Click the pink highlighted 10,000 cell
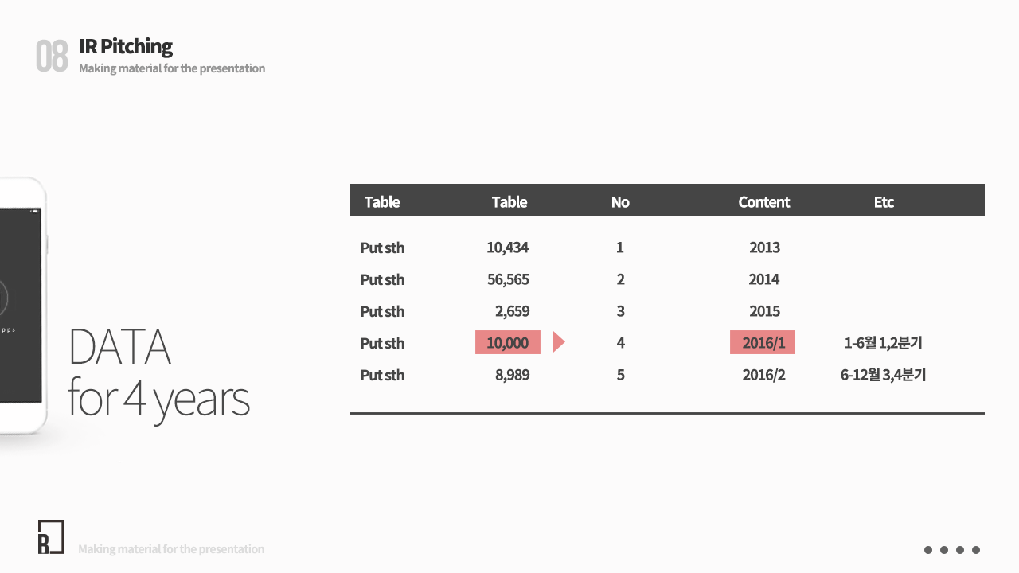 click(x=508, y=342)
